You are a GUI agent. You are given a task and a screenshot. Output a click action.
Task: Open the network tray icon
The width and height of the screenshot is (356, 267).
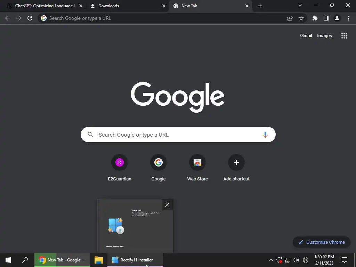point(288,260)
